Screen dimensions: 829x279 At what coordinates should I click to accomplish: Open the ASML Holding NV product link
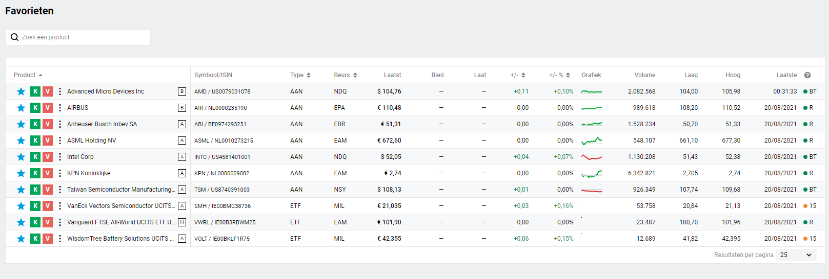92,141
